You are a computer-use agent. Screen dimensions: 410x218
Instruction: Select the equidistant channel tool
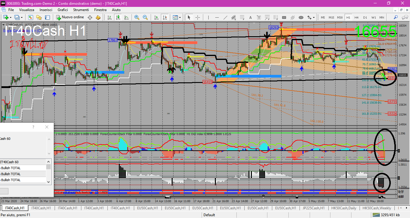tap(233, 17)
